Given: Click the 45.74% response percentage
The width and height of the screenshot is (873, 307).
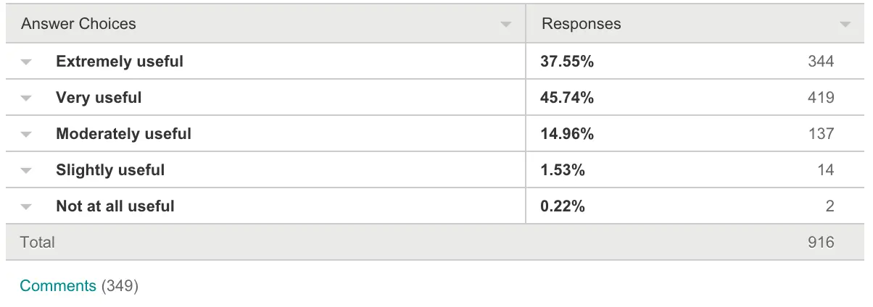Looking at the screenshot, I should click(x=567, y=98).
